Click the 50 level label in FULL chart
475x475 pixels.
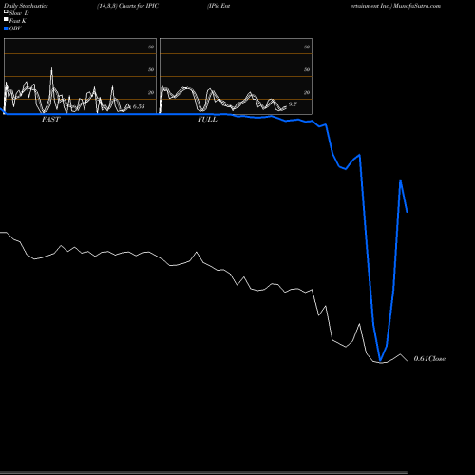tap(307, 69)
